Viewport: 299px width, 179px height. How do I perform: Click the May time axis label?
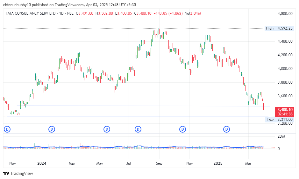100,163
